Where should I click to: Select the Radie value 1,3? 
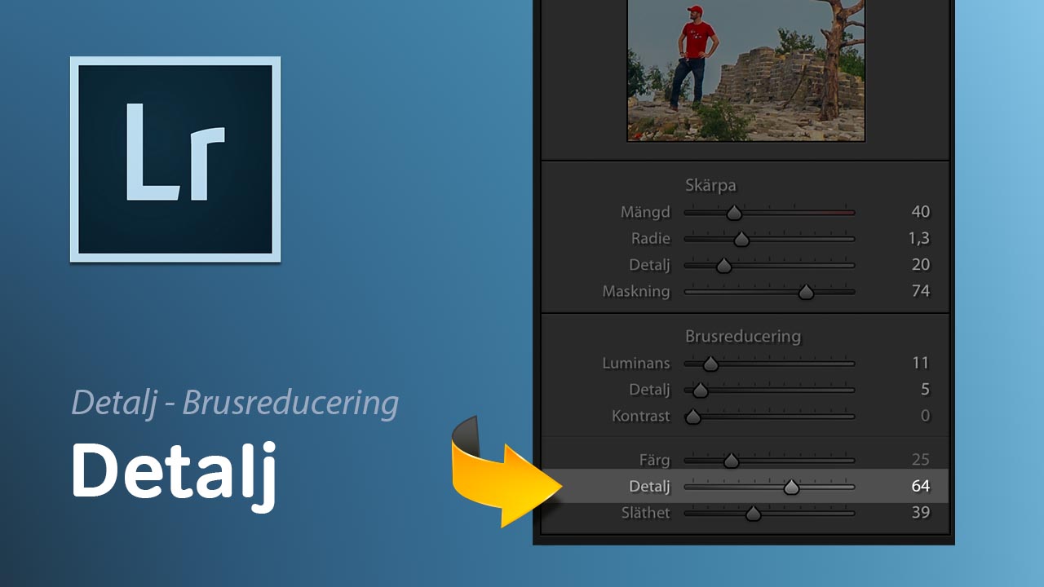[919, 238]
